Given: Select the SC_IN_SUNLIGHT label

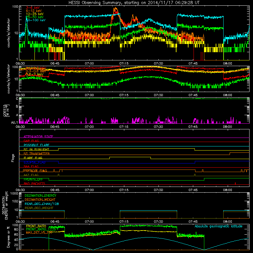Looking at the screenshot, I should [36, 149].
